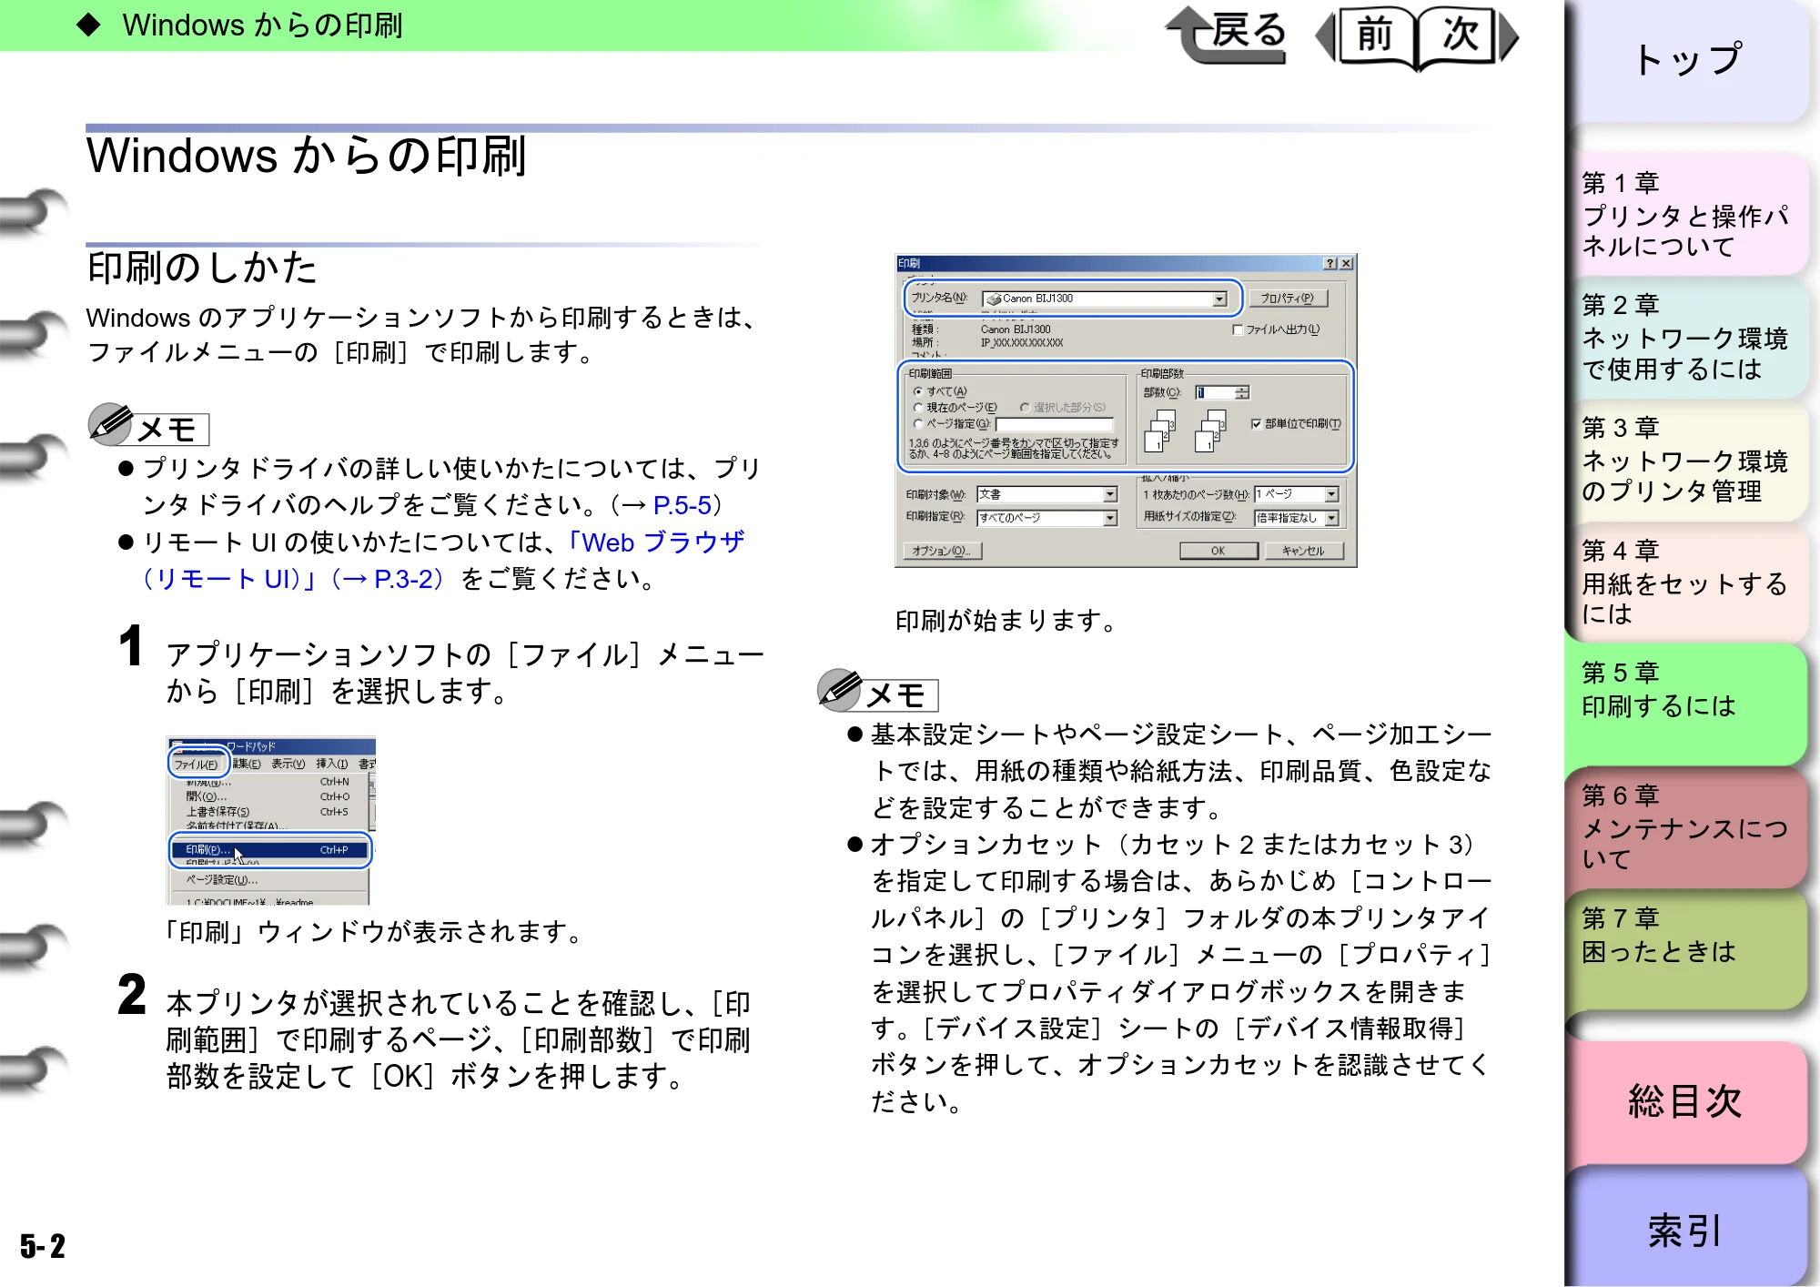
Task: Select the ページ指定(G) radio button
Action: pos(952,424)
